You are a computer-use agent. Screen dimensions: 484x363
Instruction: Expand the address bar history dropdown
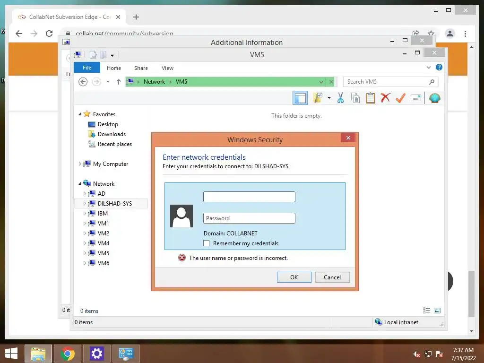[321, 82]
